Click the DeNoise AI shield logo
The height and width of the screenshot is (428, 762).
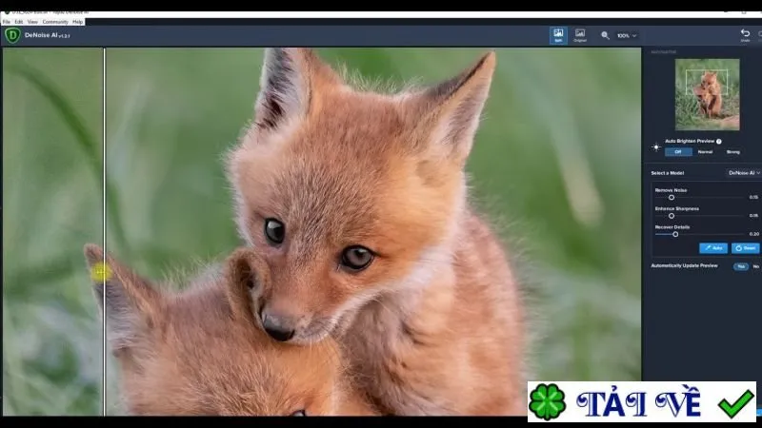pyautogui.click(x=12, y=35)
